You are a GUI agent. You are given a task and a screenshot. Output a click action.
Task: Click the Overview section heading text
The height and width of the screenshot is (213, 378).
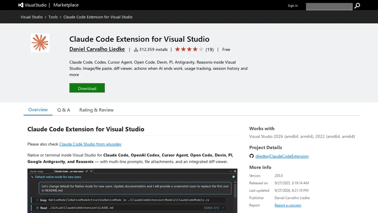[x=86, y=129]
